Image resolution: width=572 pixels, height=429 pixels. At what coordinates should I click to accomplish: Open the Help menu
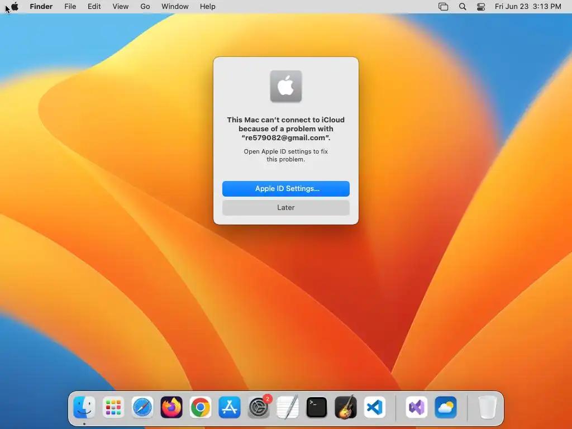point(208,7)
